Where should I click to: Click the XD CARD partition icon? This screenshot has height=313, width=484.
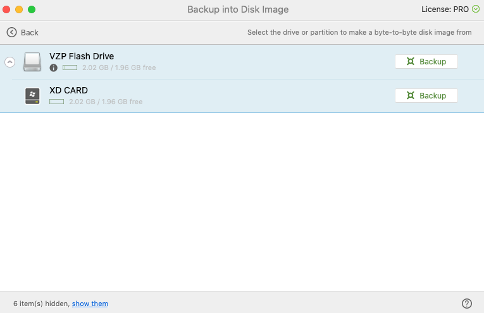click(32, 96)
